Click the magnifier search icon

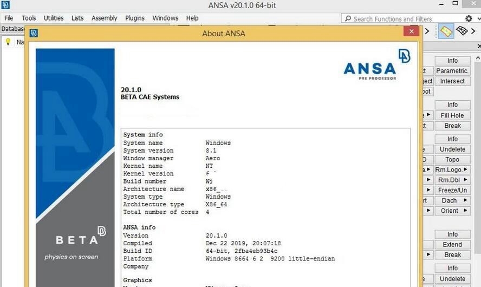348,18
